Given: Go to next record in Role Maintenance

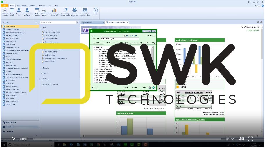Looking at the screenshot, I should (133, 36).
